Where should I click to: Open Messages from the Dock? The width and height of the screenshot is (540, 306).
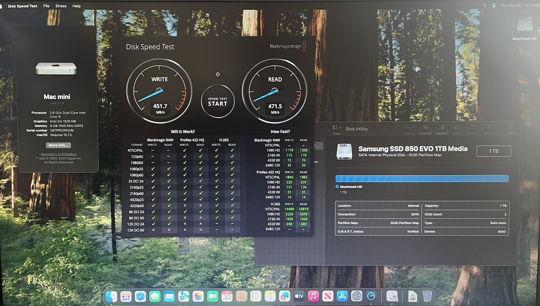[155, 297]
